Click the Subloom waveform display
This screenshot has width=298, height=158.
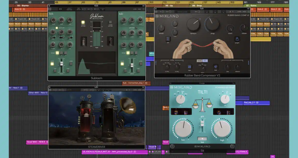[x=96, y=63]
